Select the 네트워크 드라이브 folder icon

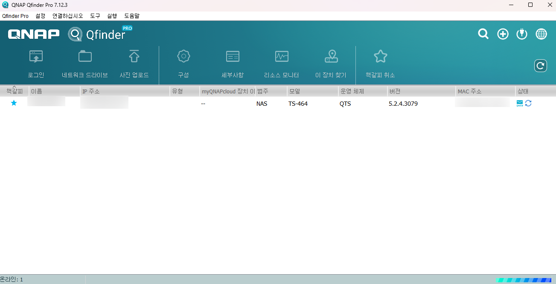click(85, 56)
